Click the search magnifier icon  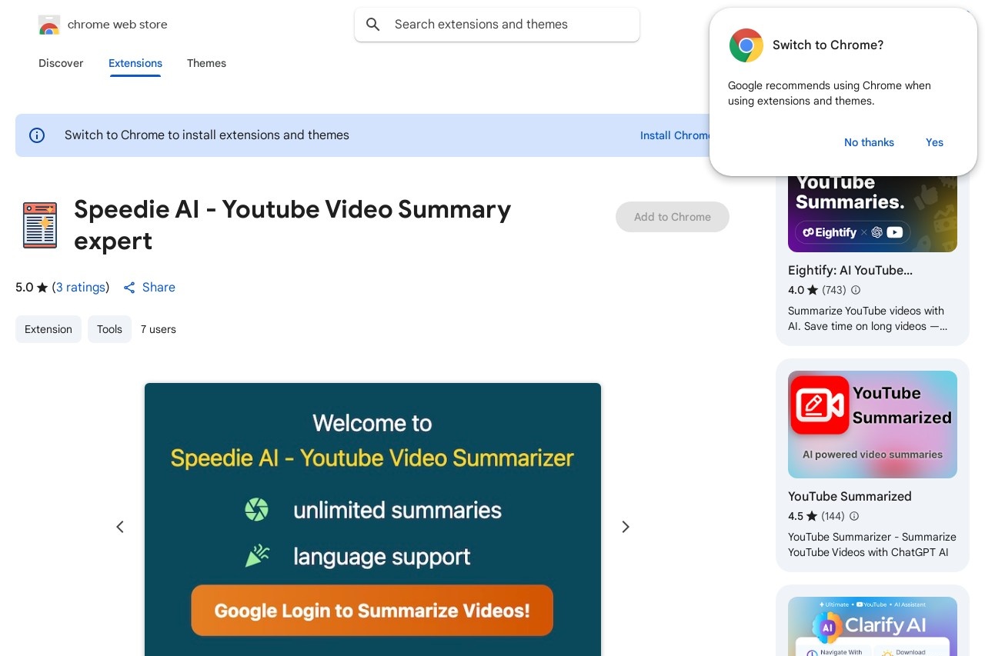[373, 25]
